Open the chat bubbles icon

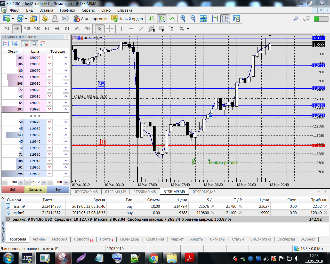point(307,19)
